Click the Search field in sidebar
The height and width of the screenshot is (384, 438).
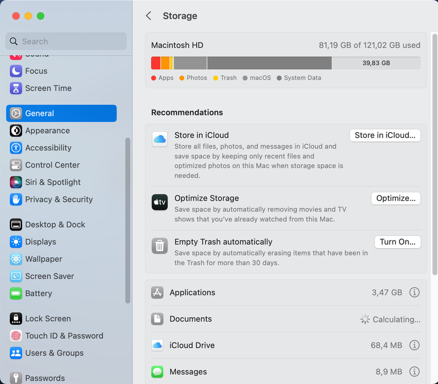click(66, 42)
